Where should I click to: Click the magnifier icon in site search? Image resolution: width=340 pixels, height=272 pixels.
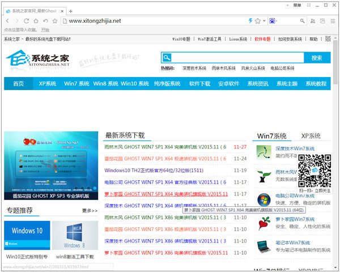point(166,58)
